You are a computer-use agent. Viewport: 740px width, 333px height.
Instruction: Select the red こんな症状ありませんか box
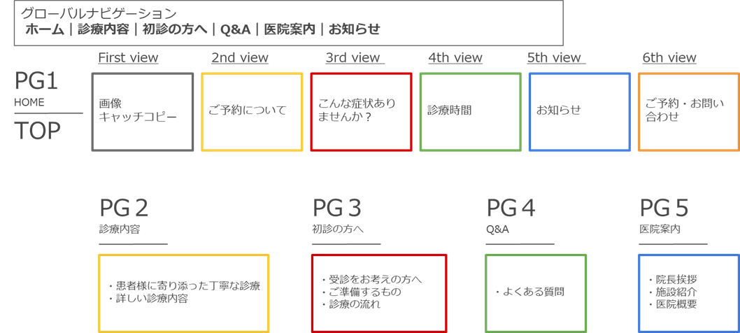coord(361,112)
